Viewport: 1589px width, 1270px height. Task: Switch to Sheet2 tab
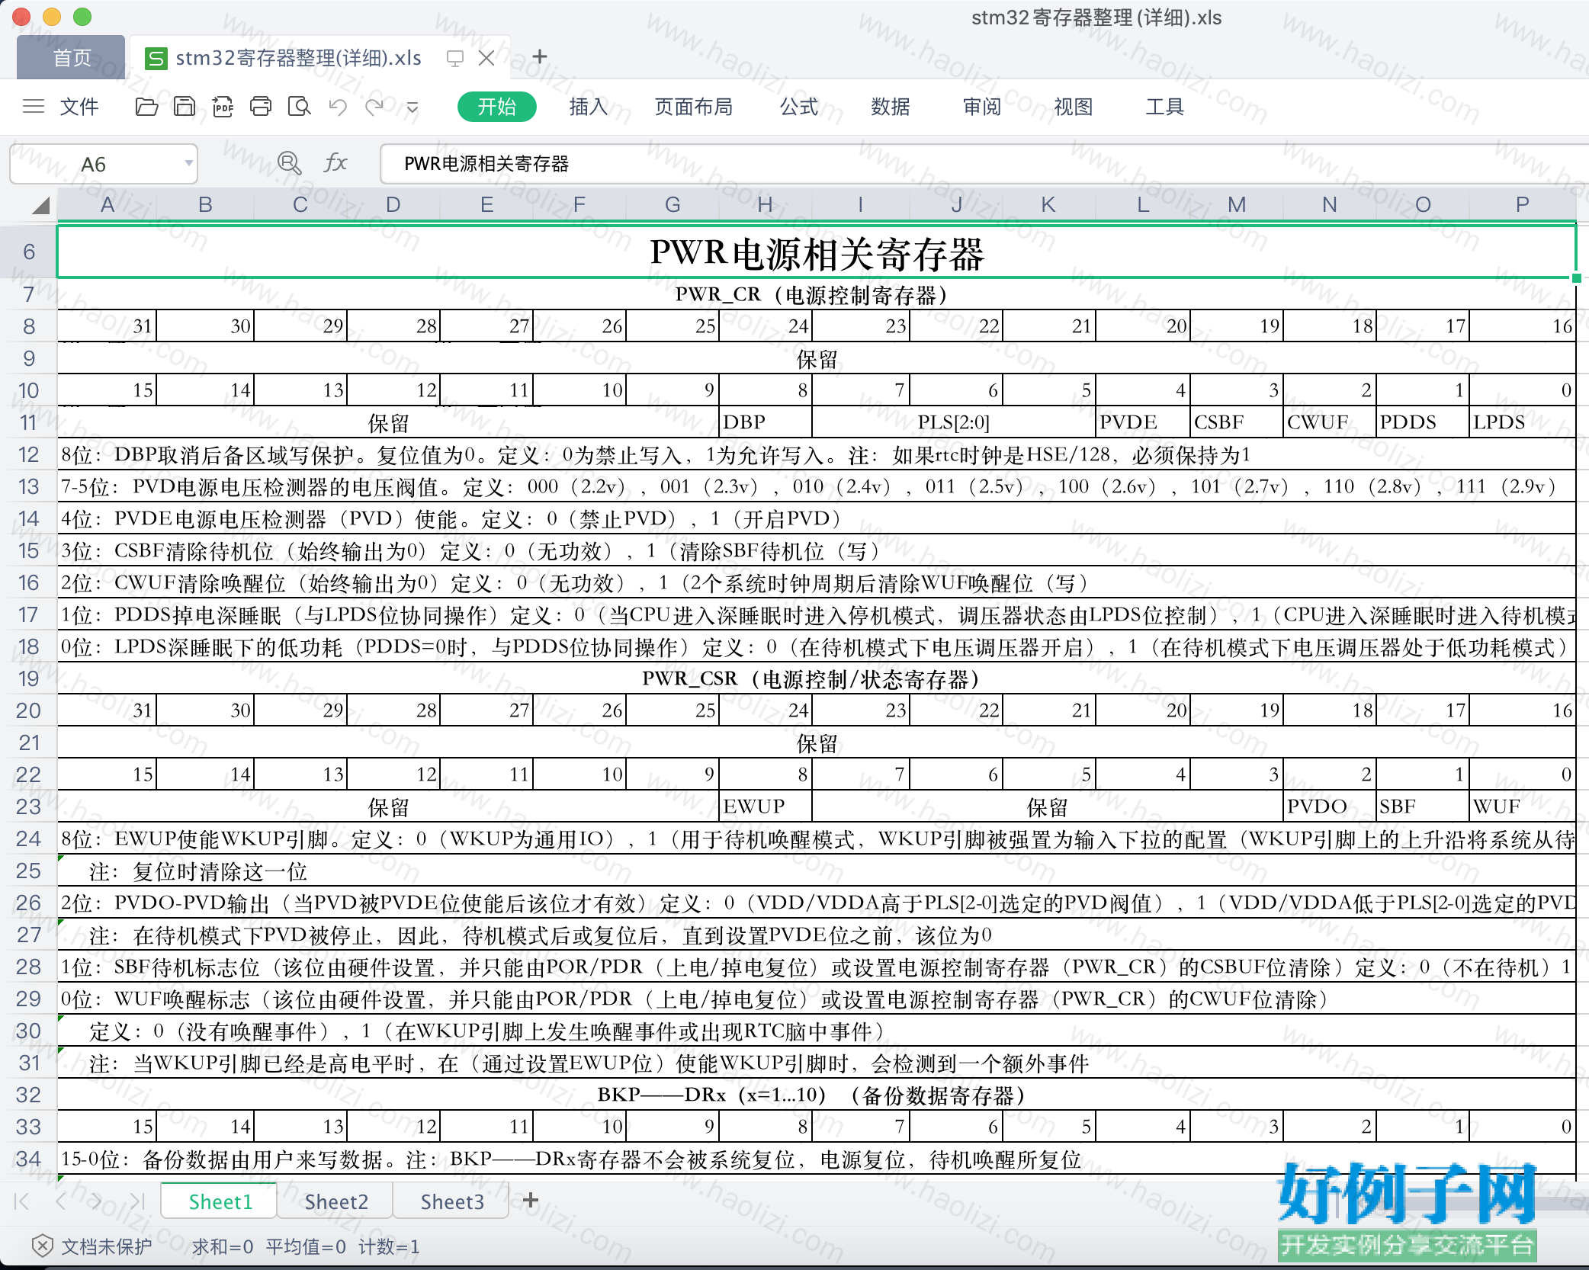(336, 1202)
